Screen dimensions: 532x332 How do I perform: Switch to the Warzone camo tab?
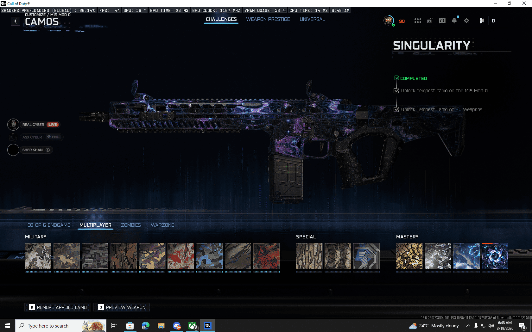[162, 225]
